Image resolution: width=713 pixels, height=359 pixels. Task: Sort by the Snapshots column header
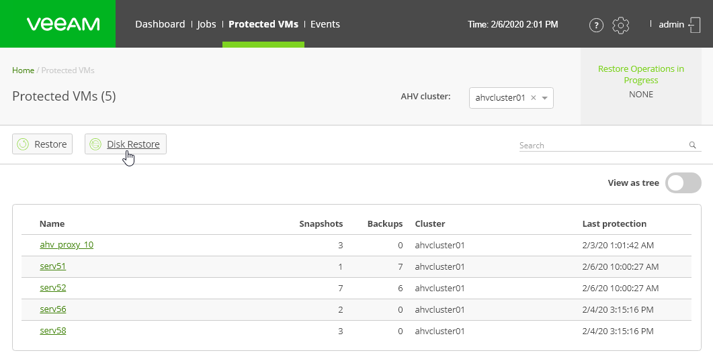(x=321, y=223)
